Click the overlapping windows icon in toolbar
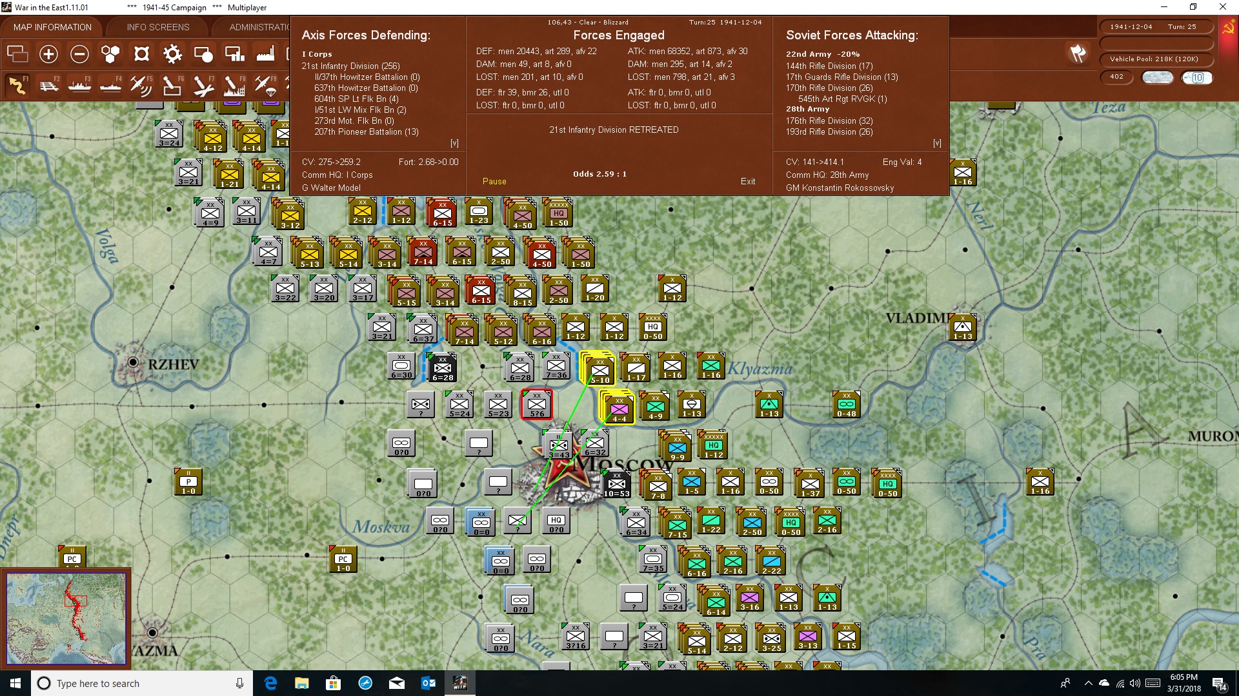 click(x=17, y=54)
